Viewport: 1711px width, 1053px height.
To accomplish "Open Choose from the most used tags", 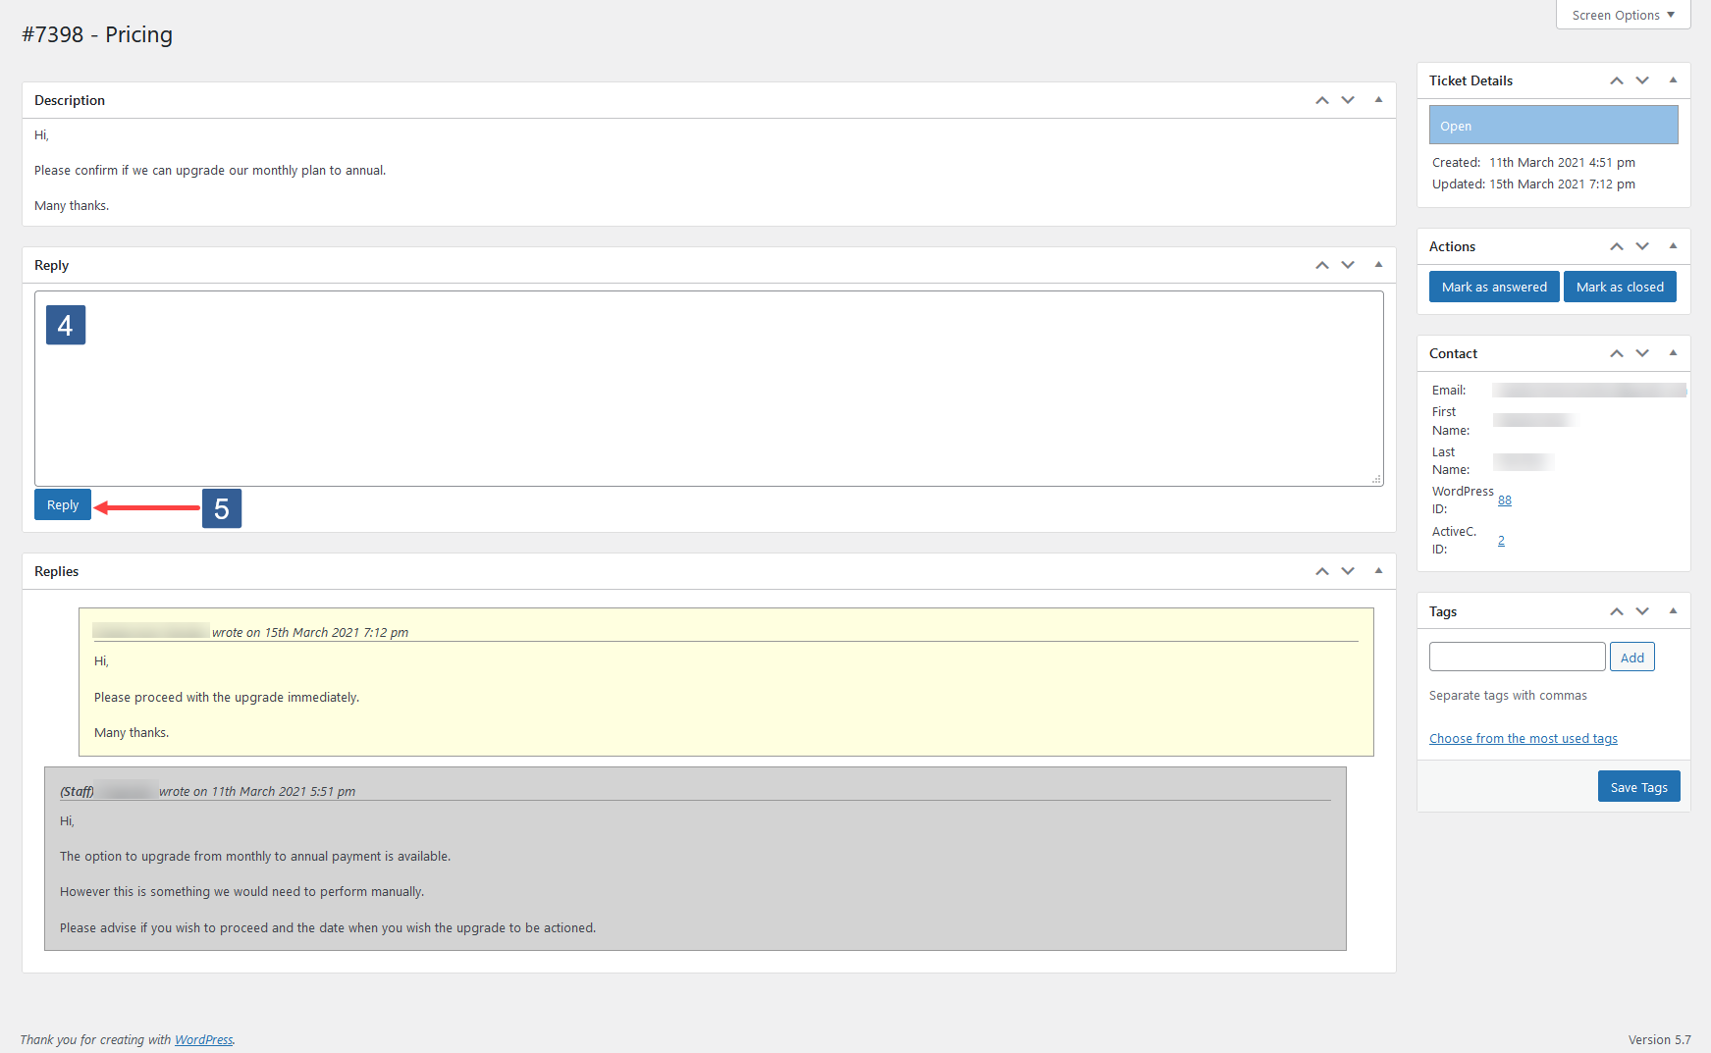I will click(x=1523, y=737).
